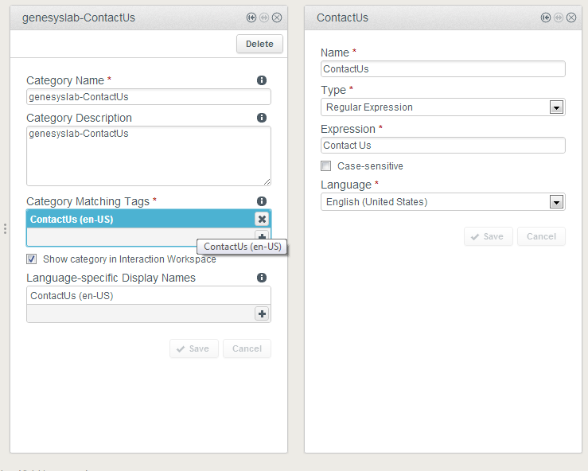Image resolution: width=588 pixels, height=471 pixels.
Task: Add a new category matching tag
Action: point(262,237)
